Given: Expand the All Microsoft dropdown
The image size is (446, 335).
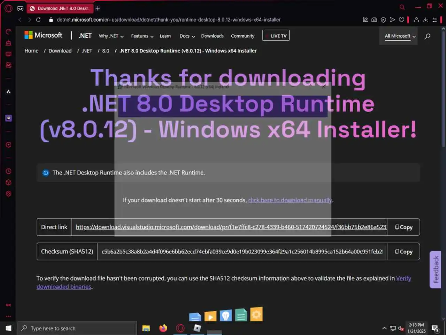Looking at the screenshot, I should point(400,36).
